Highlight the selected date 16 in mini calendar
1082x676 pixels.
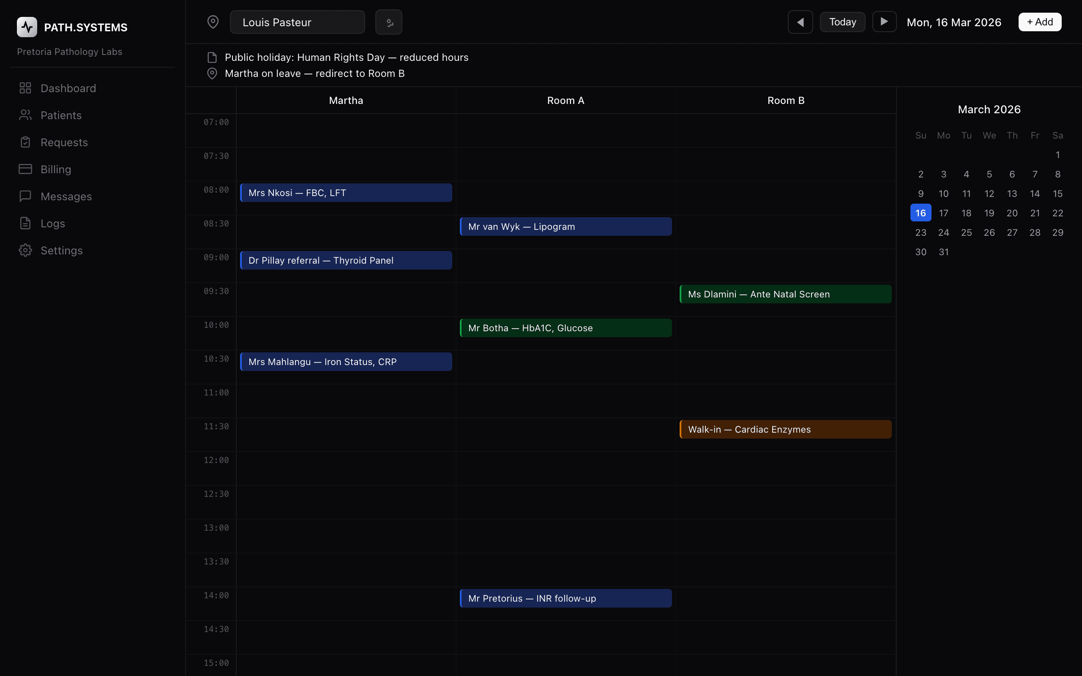tap(921, 213)
